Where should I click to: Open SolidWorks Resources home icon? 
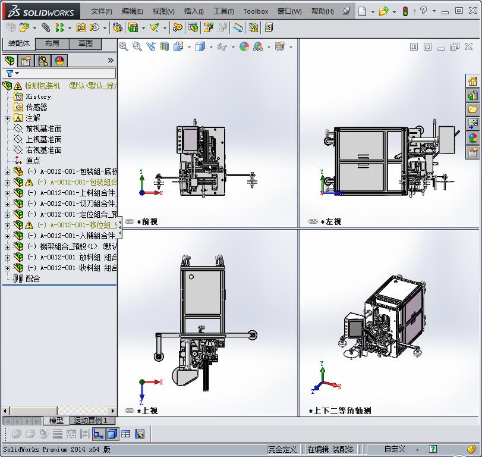pyautogui.click(x=472, y=82)
